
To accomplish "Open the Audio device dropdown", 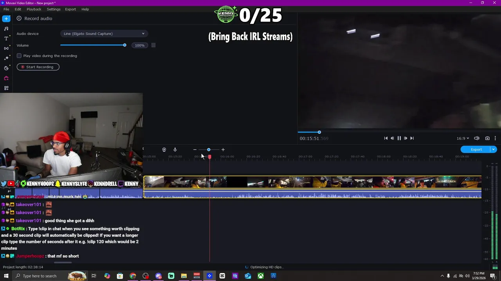I will pos(104,34).
